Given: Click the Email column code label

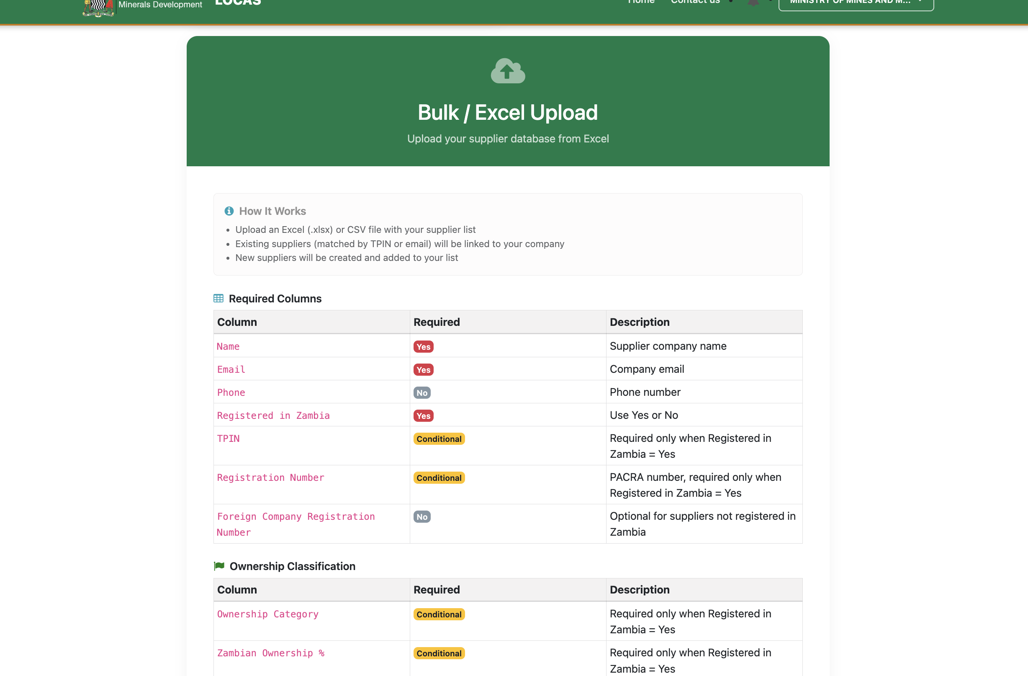Looking at the screenshot, I should point(231,369).
